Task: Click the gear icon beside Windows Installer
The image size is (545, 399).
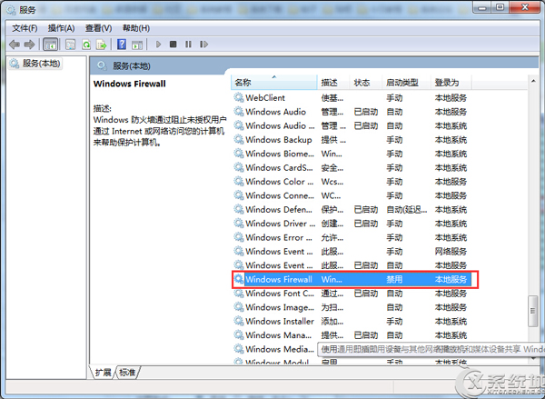Action: 238,321
